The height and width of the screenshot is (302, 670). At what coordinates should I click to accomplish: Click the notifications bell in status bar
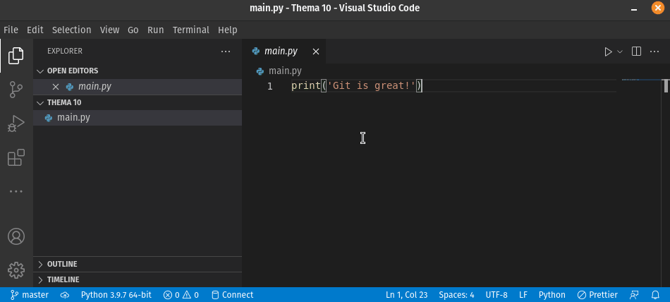[655, 295]
